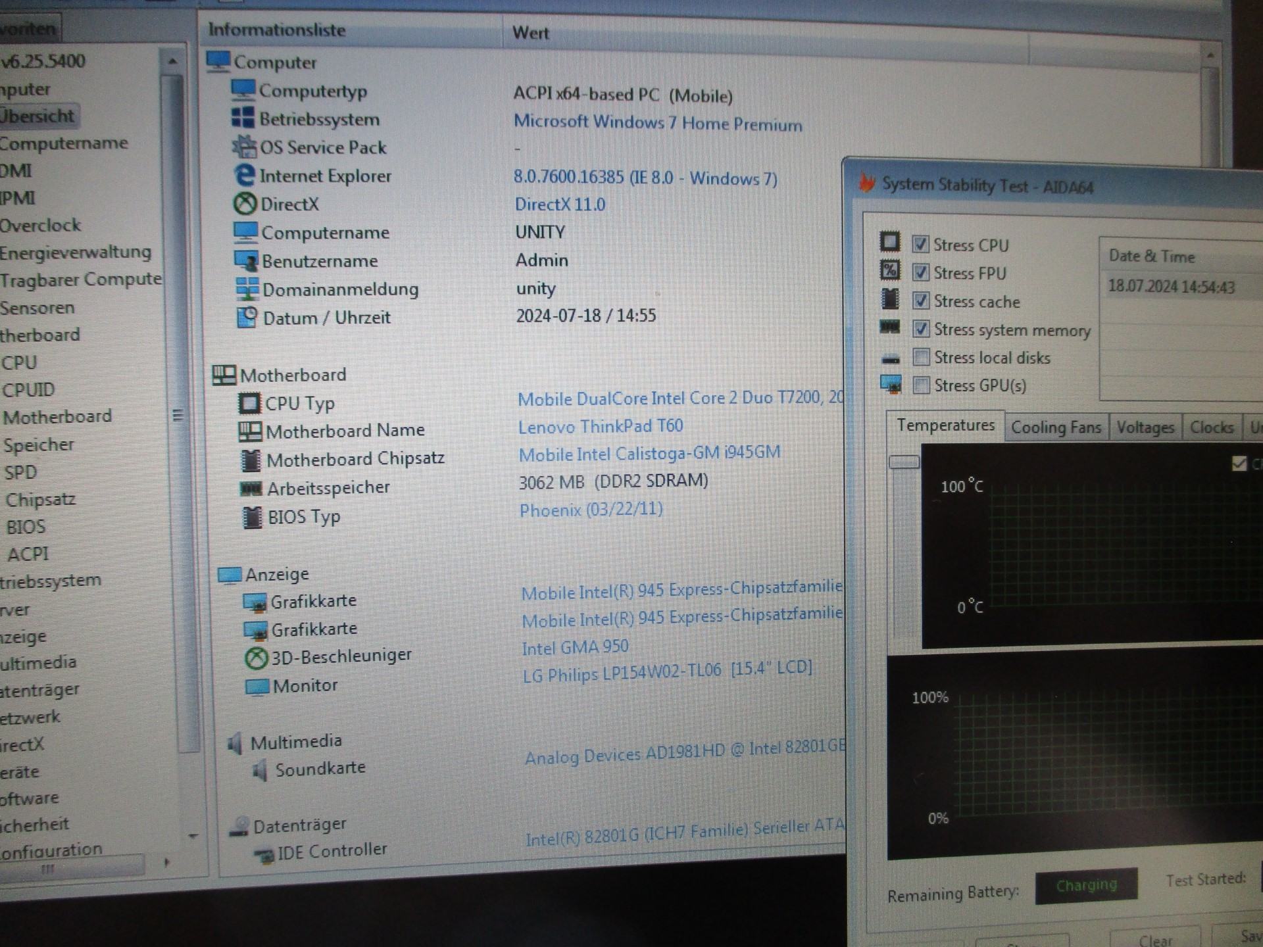The height and width of the screenshot is (947, 1263).
Task: Select SPD in the sidebar tree
Action: [20, 472]
